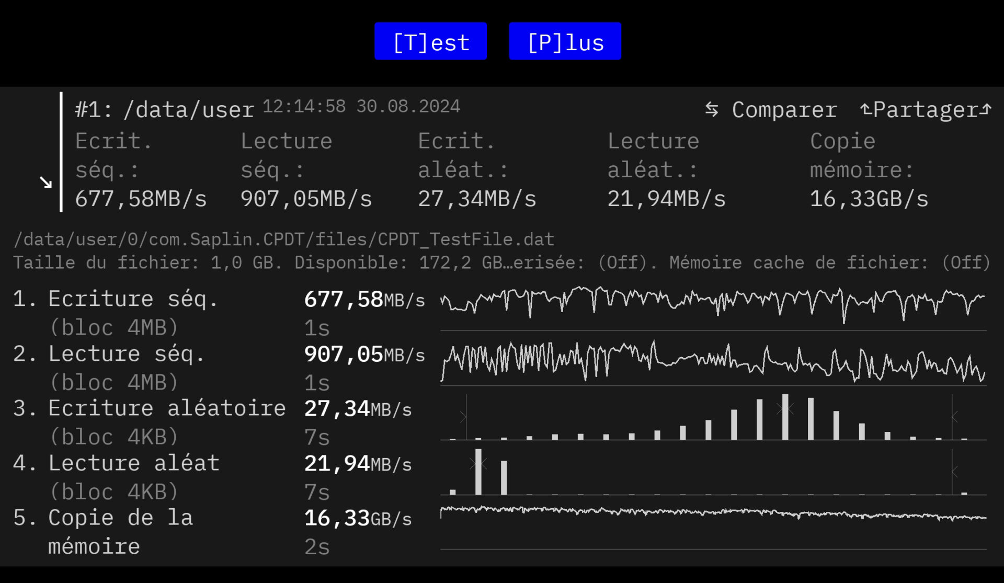The width and height of the screenshot is (1004, 583).
Task: Open the Comparer option
Action: pos(784,110)
